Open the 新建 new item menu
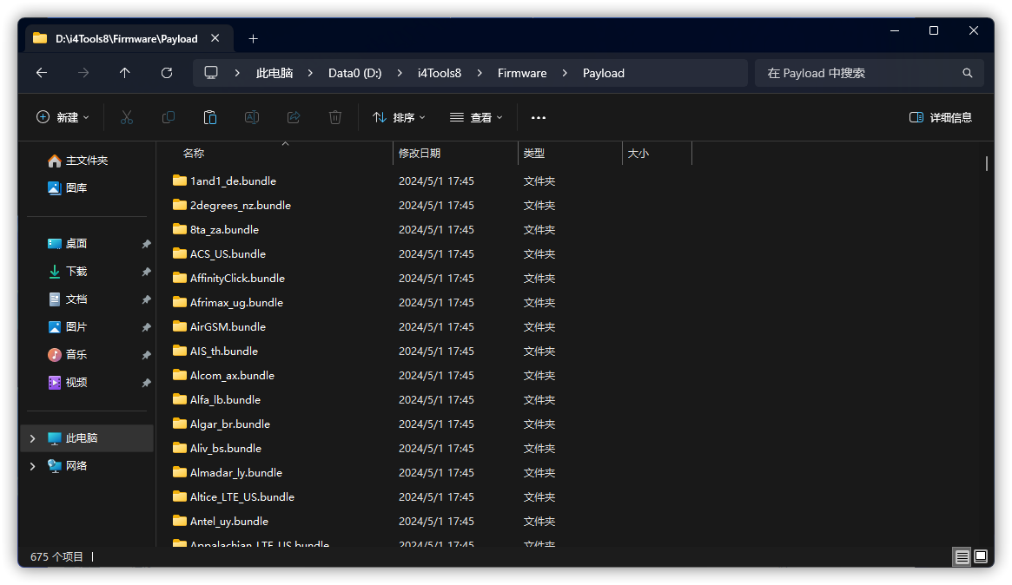1012x585 pixels. [x=63, y=117]
